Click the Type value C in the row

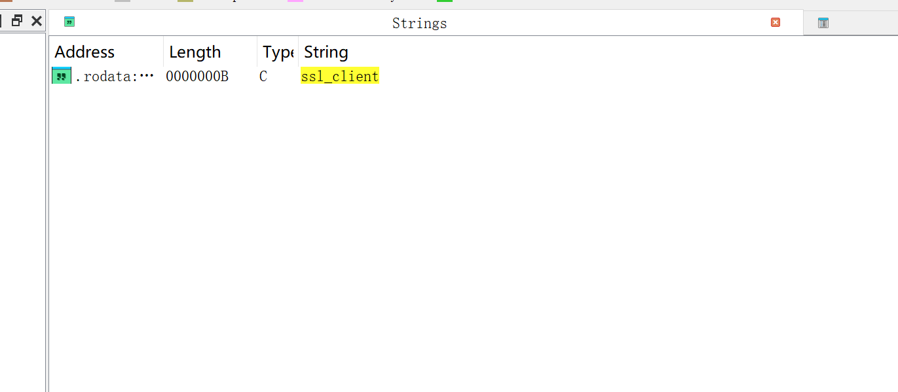pos(263,76)
